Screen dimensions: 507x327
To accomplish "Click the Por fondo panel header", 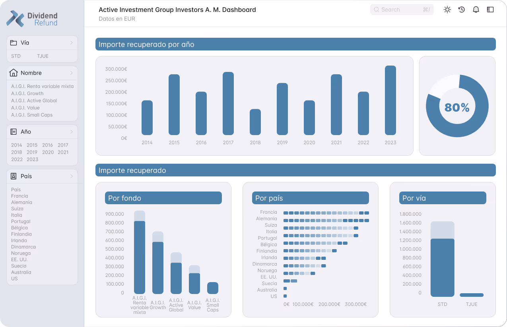I will 163,198.
